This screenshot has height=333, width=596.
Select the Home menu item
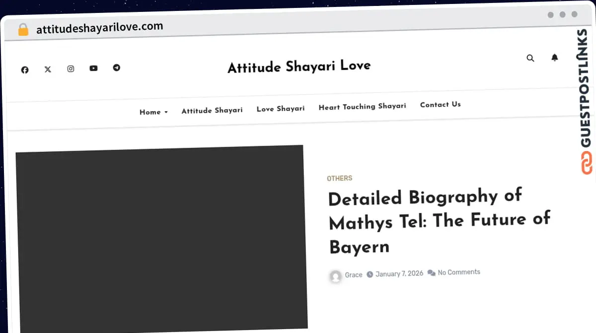(x=150, y=112)
